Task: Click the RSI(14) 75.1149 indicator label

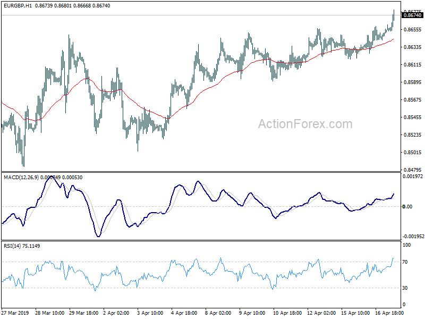Action: click(22, 246)
